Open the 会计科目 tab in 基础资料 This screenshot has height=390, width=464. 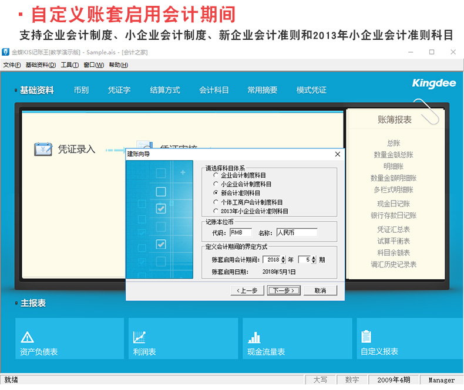point(214,90)
